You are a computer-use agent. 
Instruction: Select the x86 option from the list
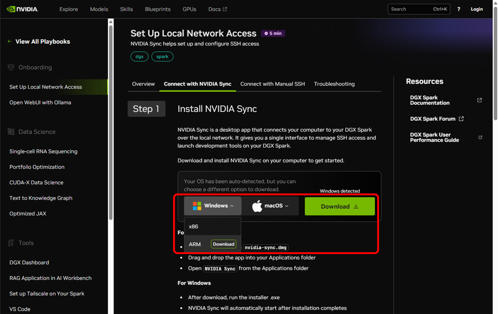(212, 226)
